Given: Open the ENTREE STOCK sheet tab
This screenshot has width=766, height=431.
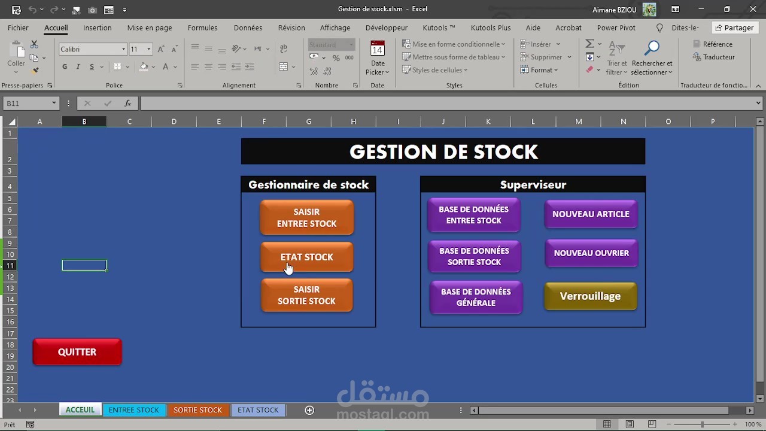Looking at the screenshot, I should [133, 410].
